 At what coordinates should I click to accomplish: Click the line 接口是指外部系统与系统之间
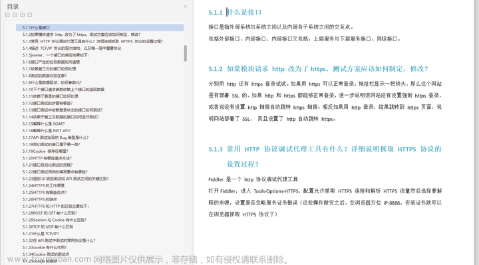(x=281, y=27)
